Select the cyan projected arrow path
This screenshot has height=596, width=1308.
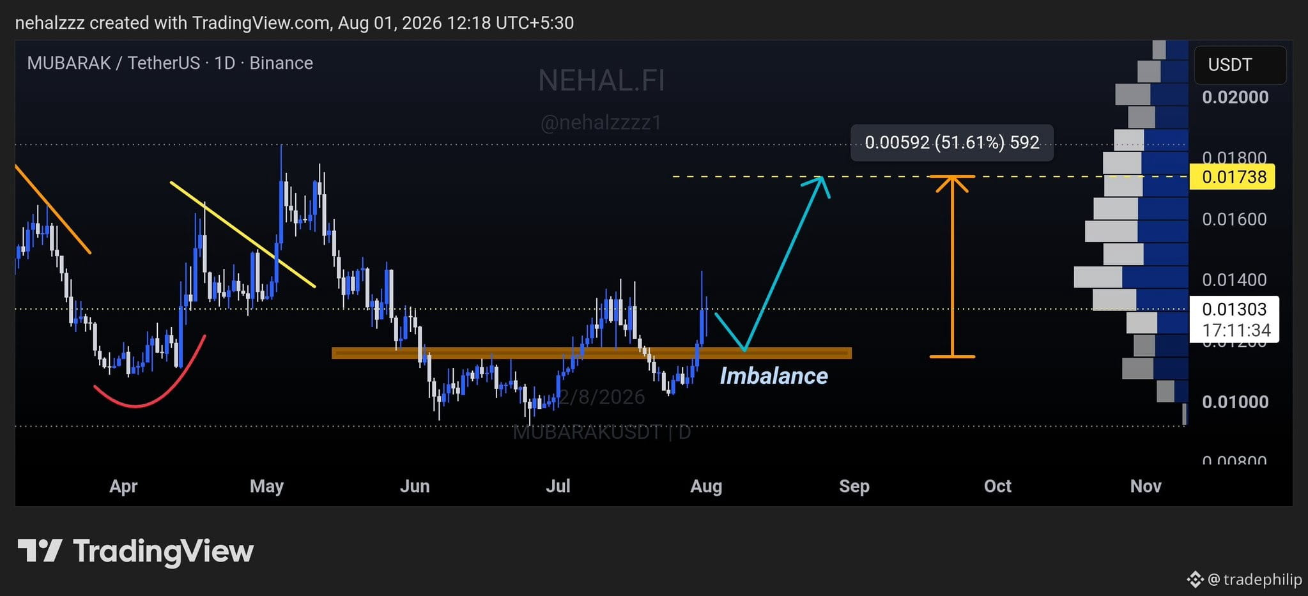pyautogui.click(x=773, y=263)
